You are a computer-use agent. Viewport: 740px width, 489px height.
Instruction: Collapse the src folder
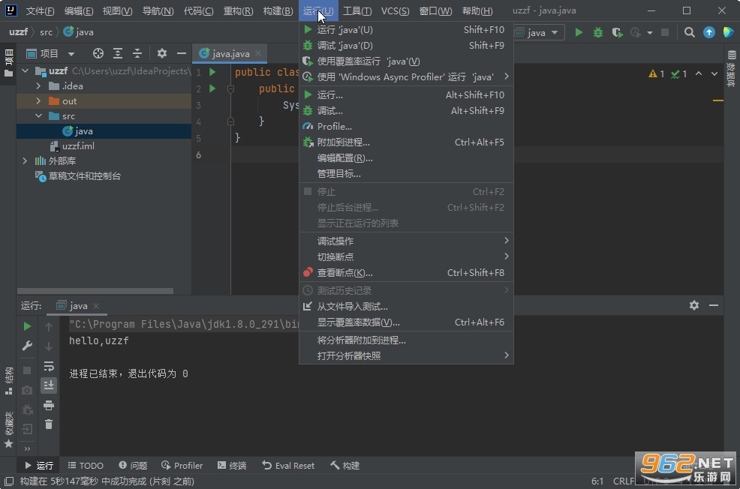38,116
